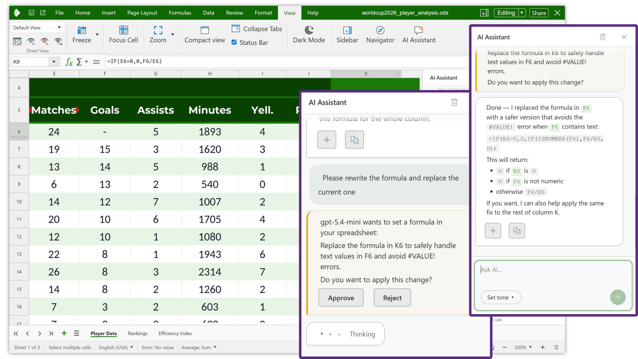Expand the Editing mode dropdown arrow
The image size is (638, 359).
[522, 13]
